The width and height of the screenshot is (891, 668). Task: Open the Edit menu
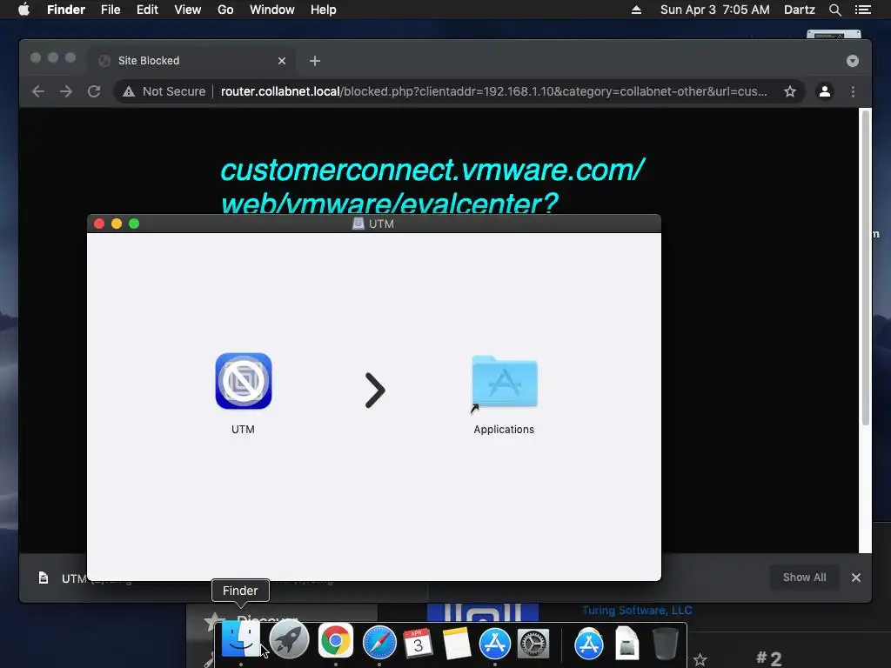coord(147,10)
